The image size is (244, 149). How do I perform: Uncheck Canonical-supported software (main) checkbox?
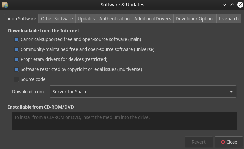[x=16, y=39]
